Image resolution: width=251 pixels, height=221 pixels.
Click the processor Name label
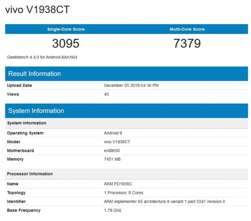pyautogui.click(x=13, y=184)
